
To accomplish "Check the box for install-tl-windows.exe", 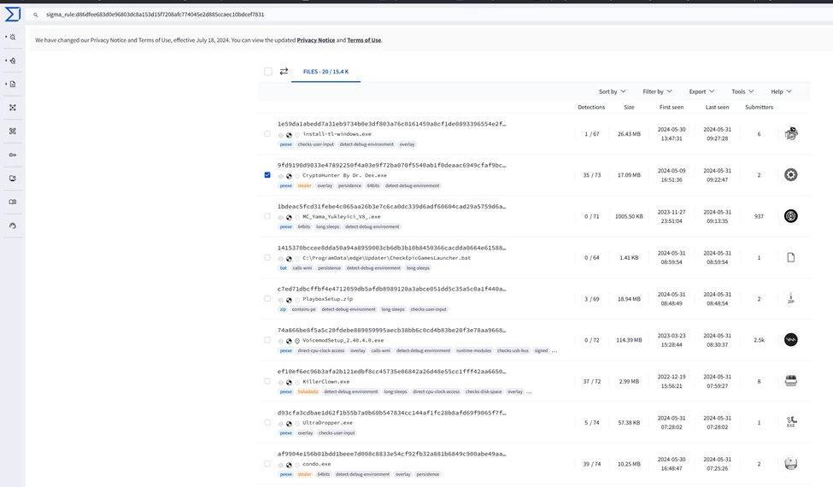I will [x=267, y=134].
